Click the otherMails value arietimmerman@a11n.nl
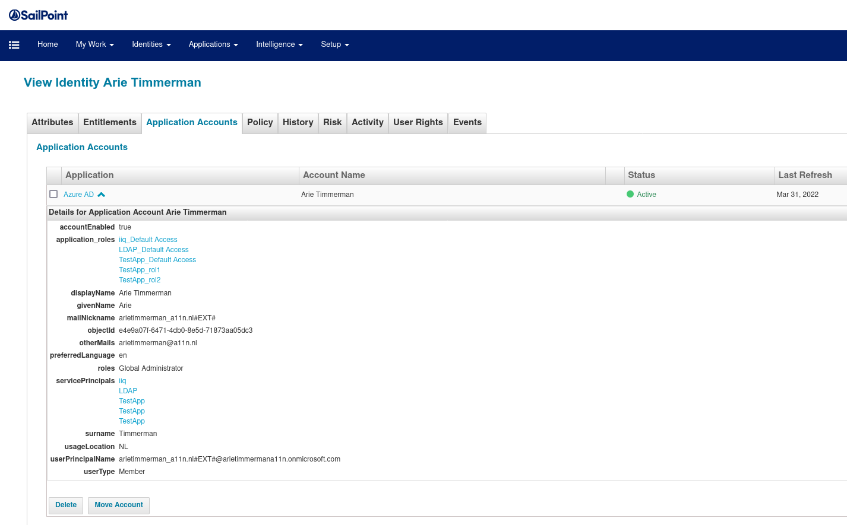 tap(158, 343)
